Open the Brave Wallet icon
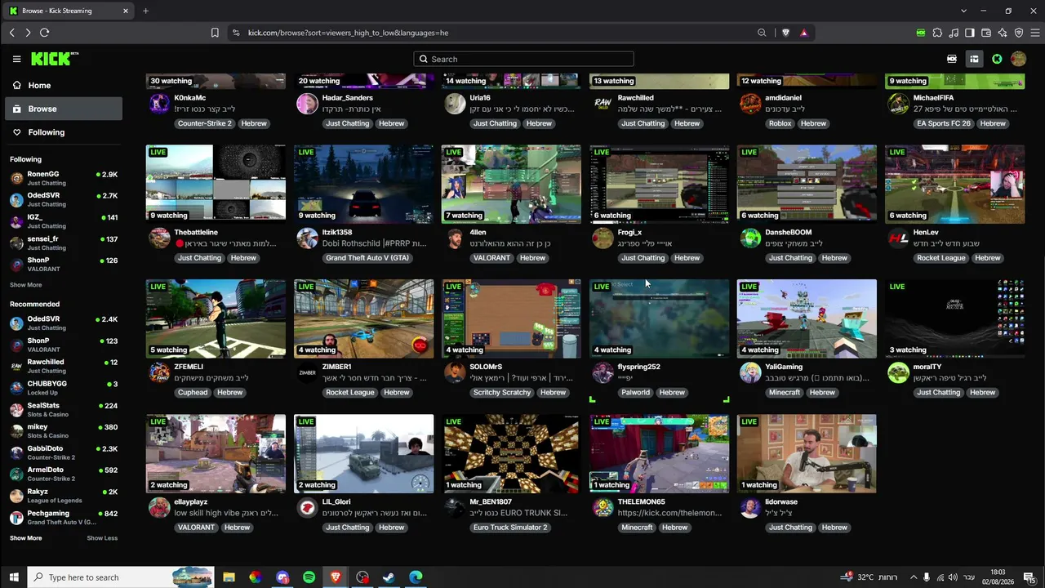Image resolution: width=1045 pixels, height=588 pixels. [986, 33]
